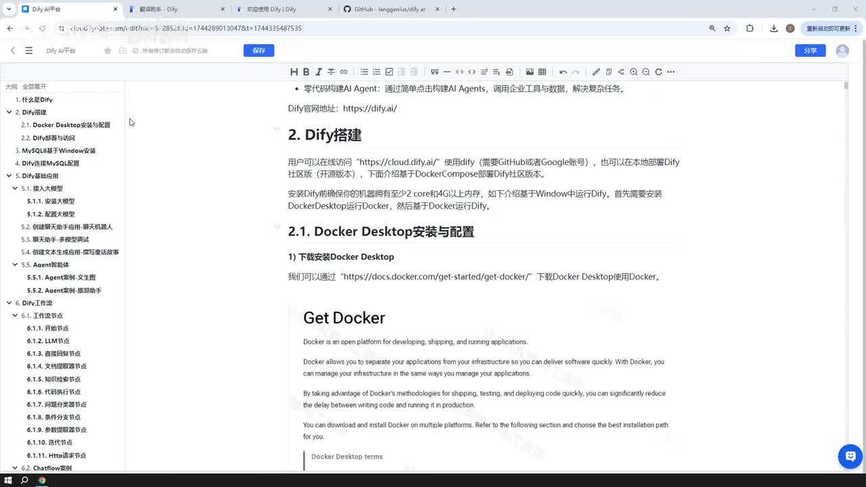The width and height of the screenshot is (866, 487).
Task: Switch to the 欢迎使用 Dify tab
Action: coord(284,9)
